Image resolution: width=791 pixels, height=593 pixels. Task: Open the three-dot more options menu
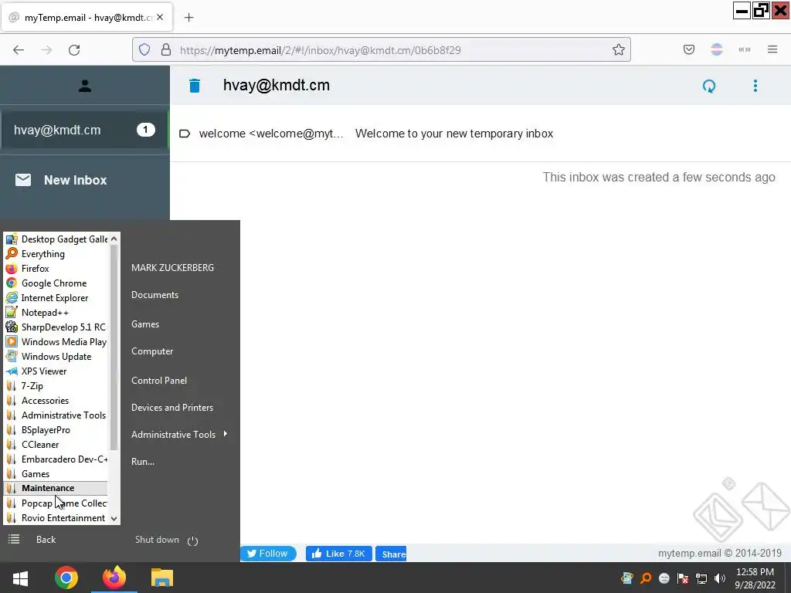point(755,86)
